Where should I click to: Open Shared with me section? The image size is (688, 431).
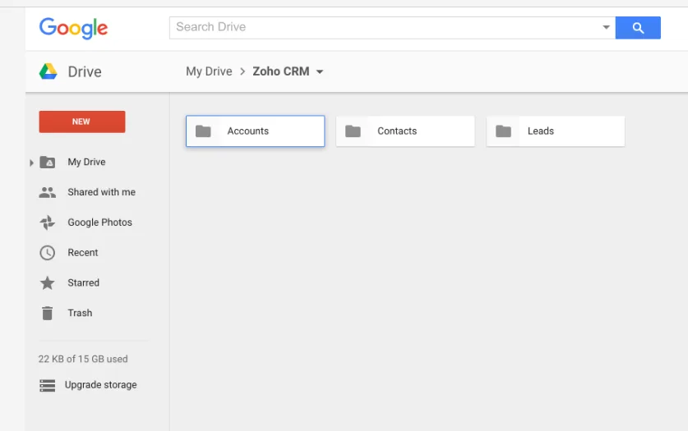(101, 192)
